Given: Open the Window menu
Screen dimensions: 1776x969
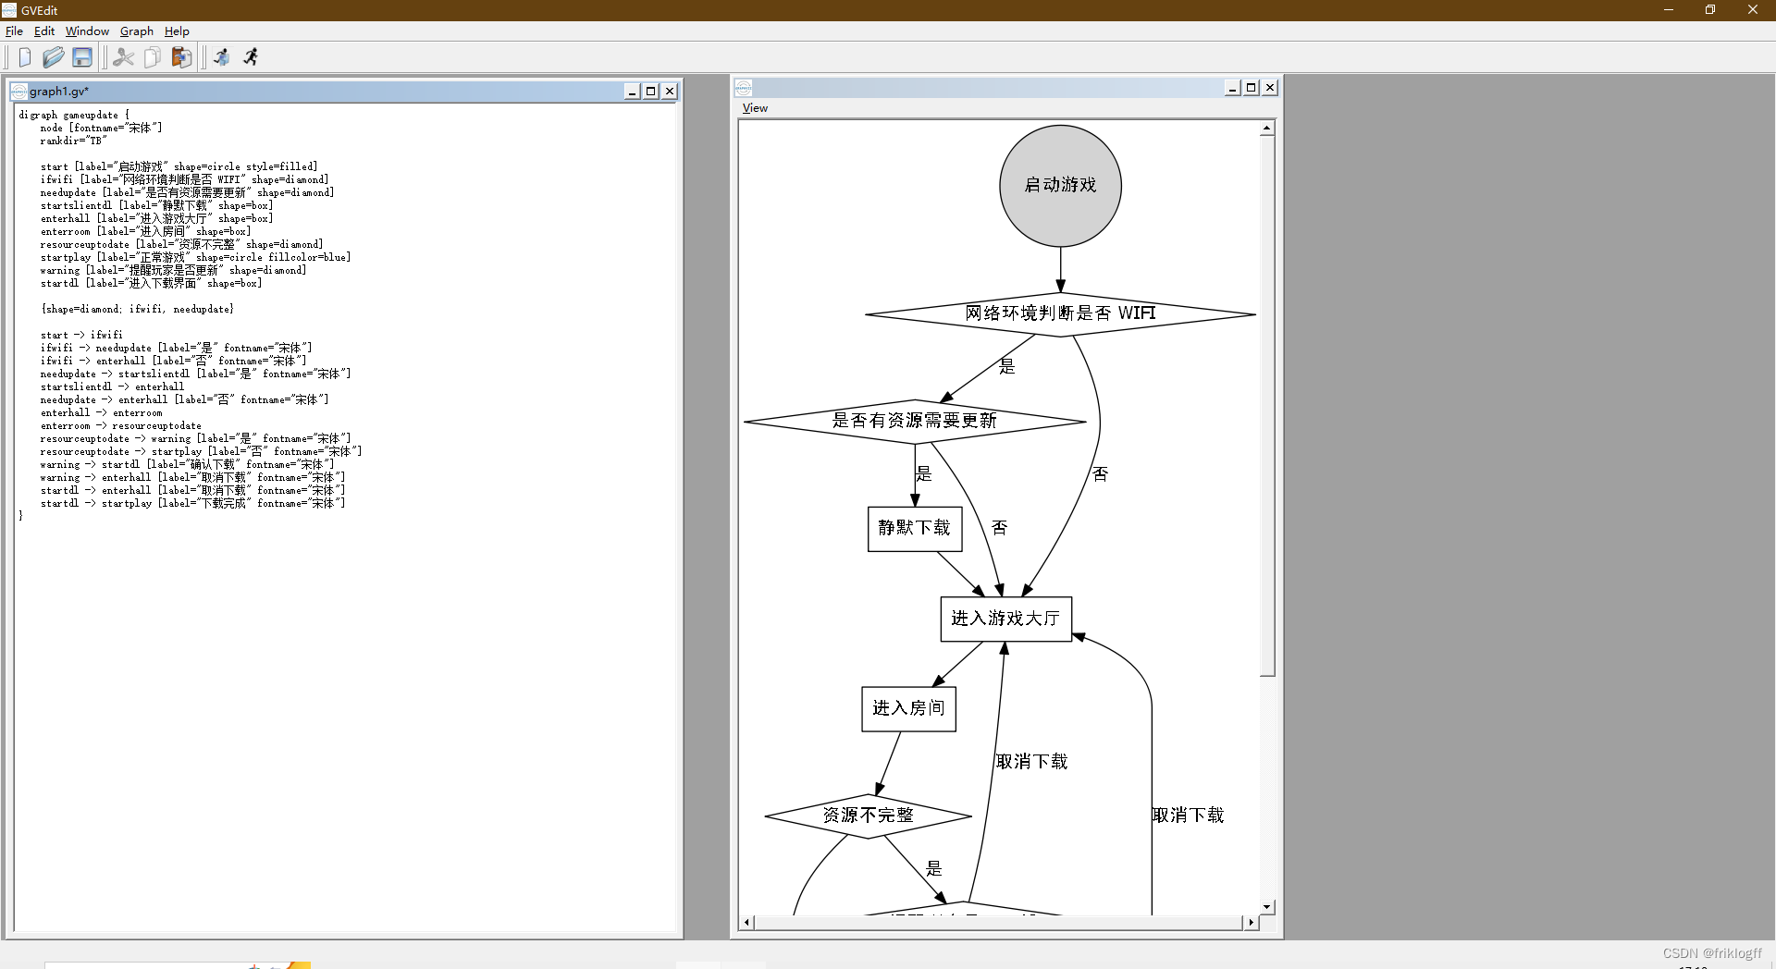Looking at the screenshot, I should [x=87, y=31].
